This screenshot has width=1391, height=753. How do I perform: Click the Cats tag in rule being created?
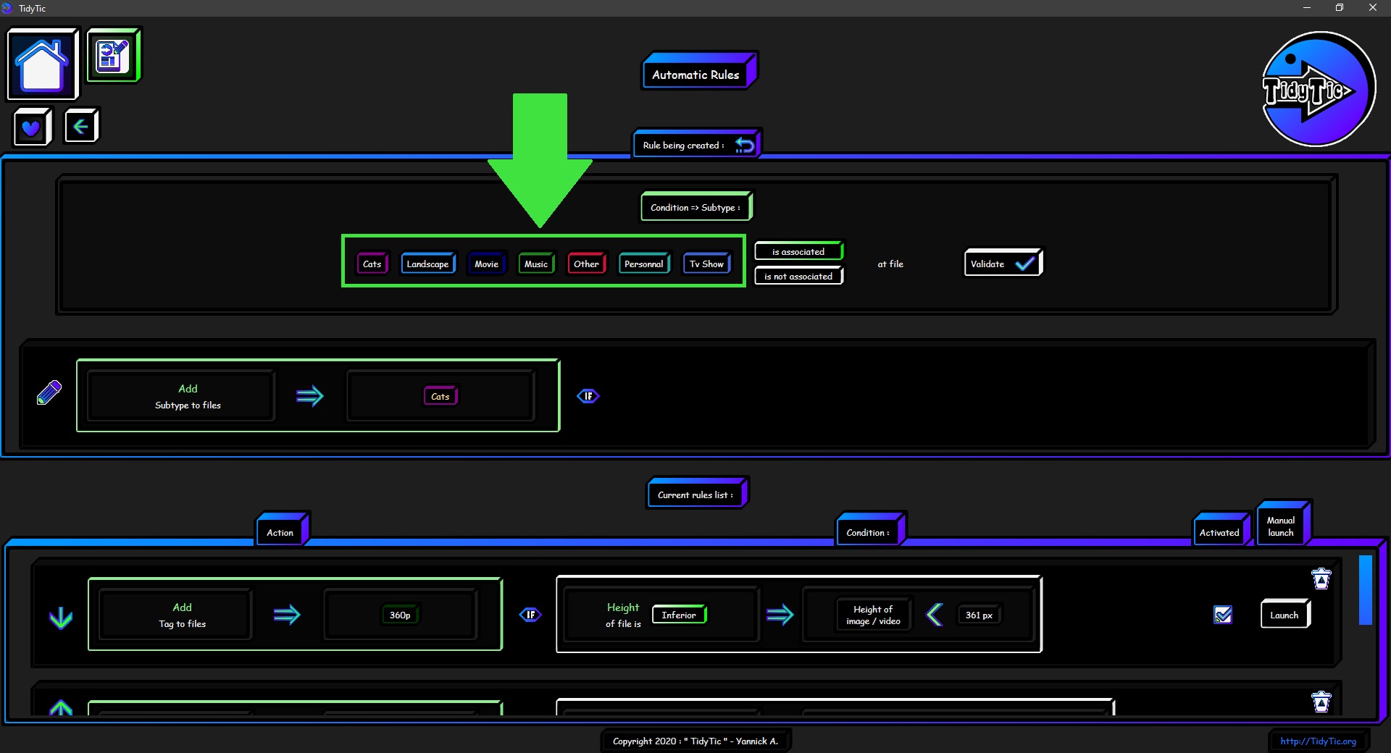coord(440,396)
